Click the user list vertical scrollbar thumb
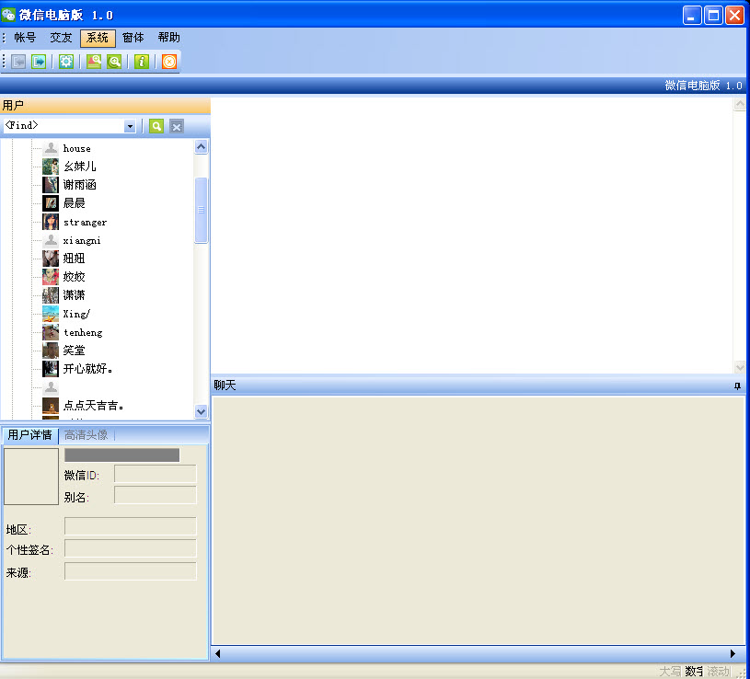The width and height of the screenshot is (750, 679). [x=202, y=211]
